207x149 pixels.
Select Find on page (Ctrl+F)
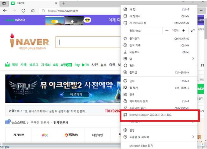click(x=159, y=101)
